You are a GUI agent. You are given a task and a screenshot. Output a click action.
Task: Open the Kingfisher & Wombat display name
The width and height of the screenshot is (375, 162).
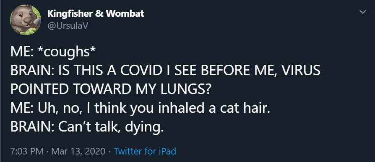click(x=96, y=13)
